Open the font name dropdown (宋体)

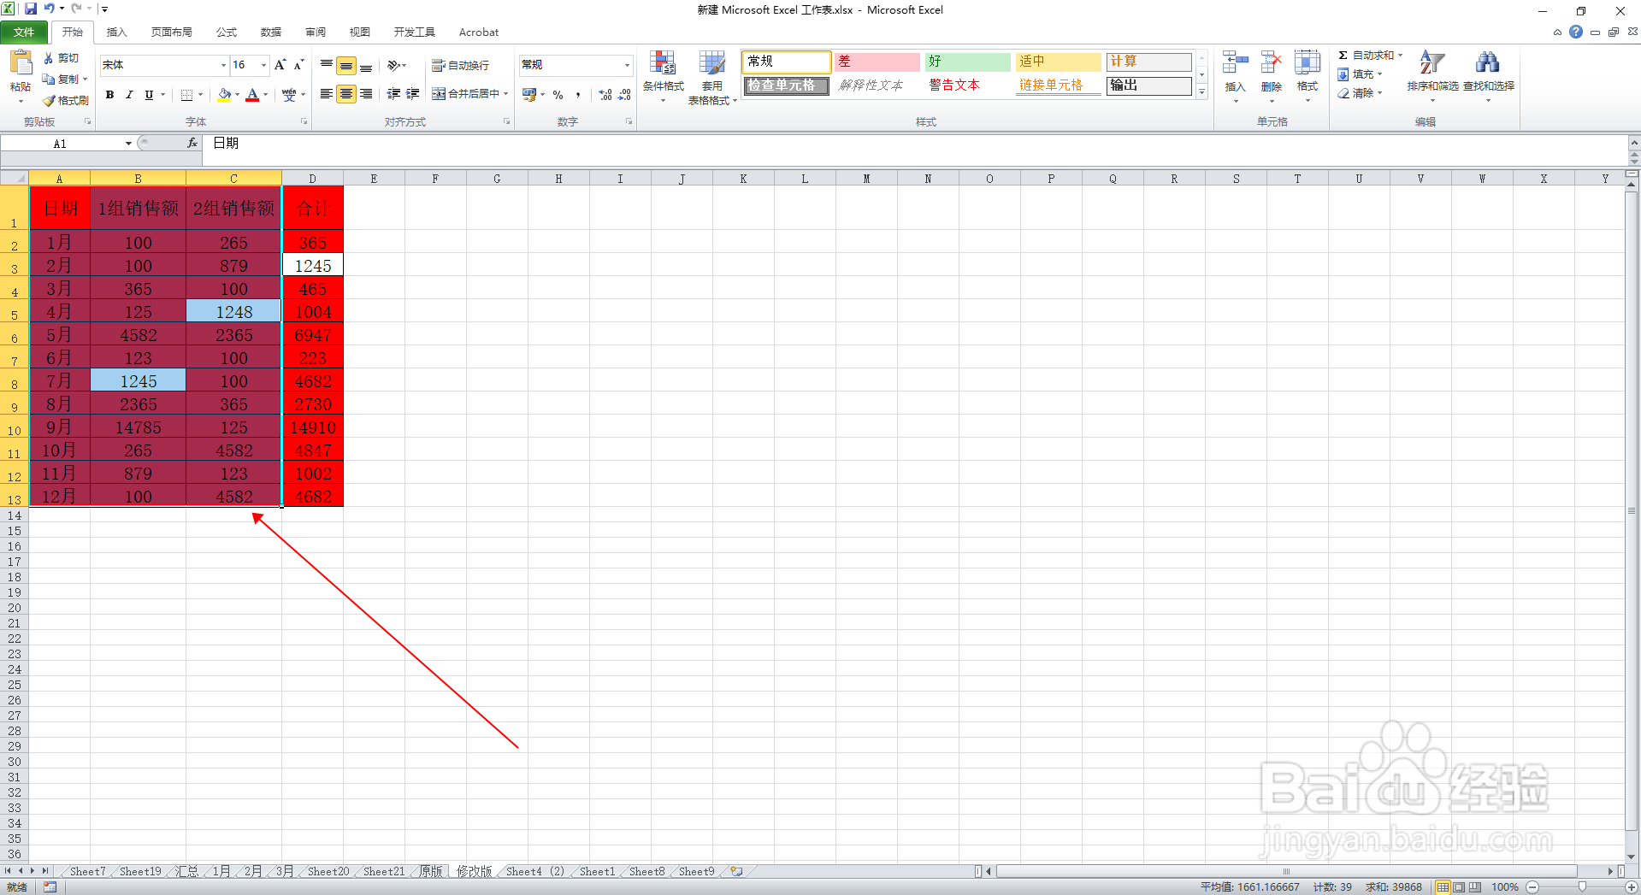224,65
